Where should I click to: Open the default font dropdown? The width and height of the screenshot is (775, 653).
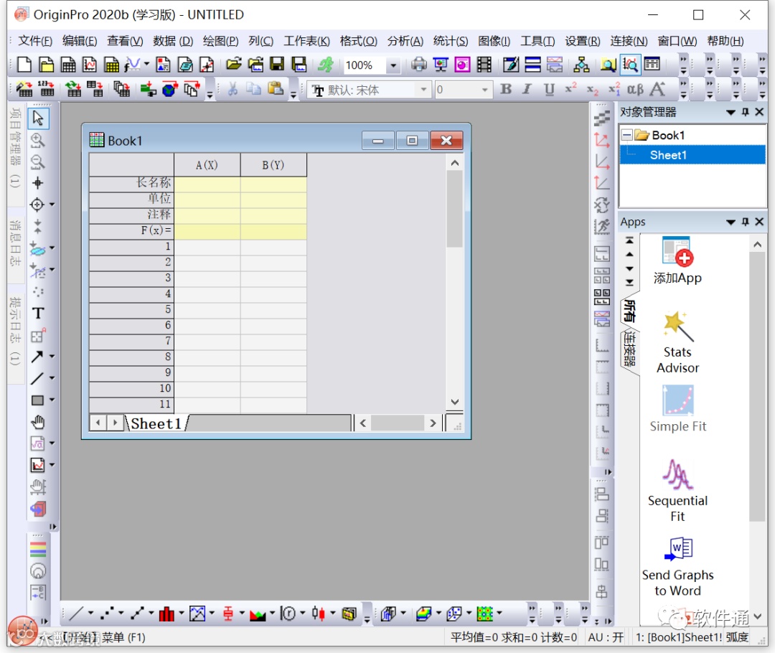click(x=423, y=90)
